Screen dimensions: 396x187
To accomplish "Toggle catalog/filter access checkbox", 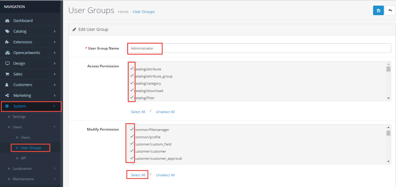I will pos(132,97).
